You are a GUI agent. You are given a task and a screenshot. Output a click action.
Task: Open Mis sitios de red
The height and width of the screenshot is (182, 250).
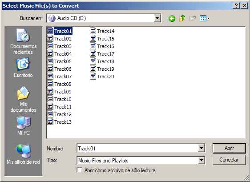23,154
